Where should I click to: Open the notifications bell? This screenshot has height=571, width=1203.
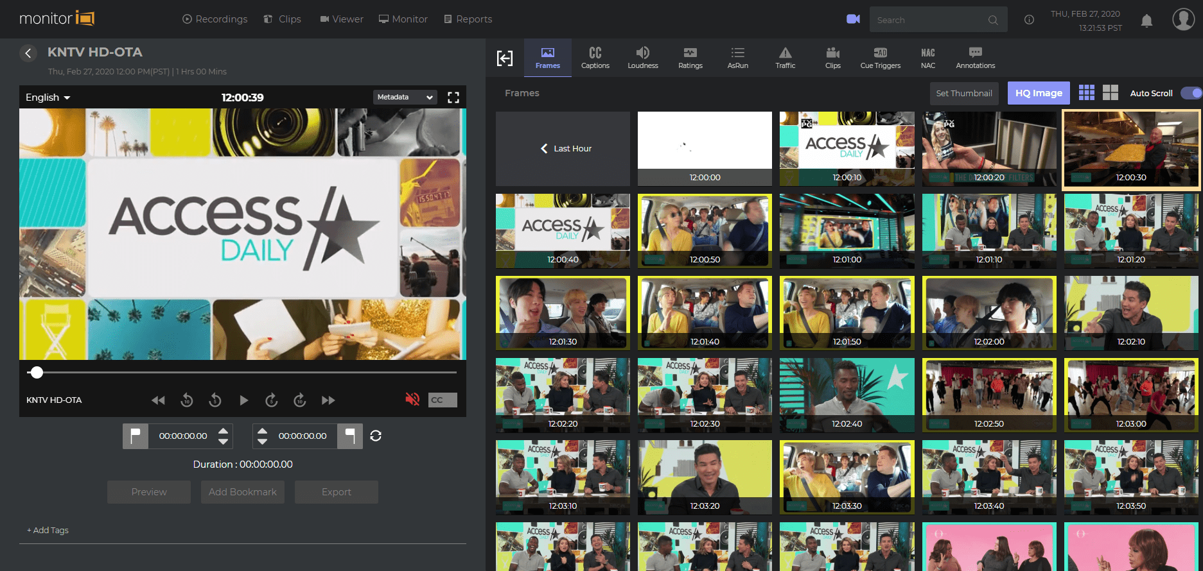tap(1146, 21)
